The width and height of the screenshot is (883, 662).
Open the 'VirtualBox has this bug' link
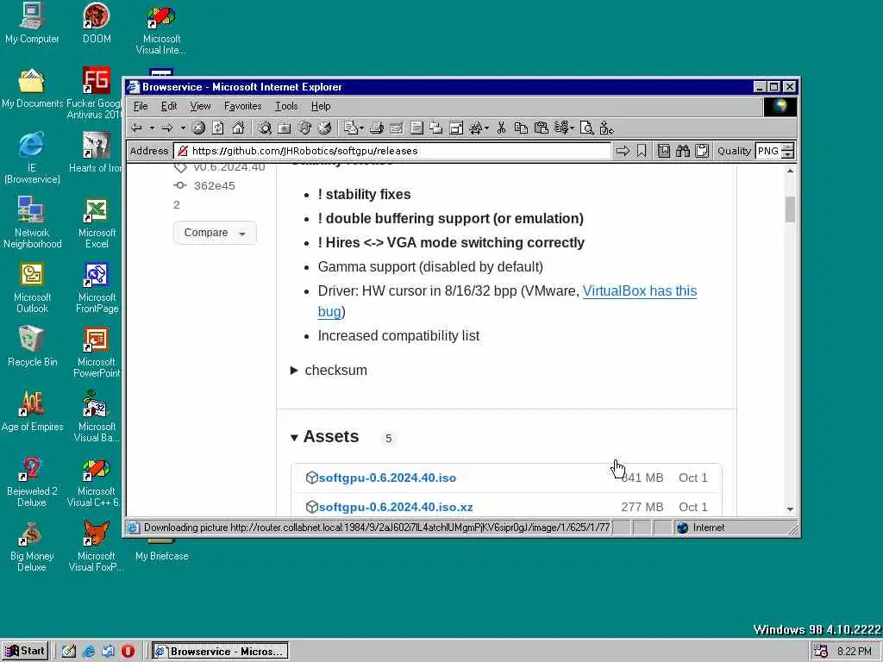coord(639,291)
